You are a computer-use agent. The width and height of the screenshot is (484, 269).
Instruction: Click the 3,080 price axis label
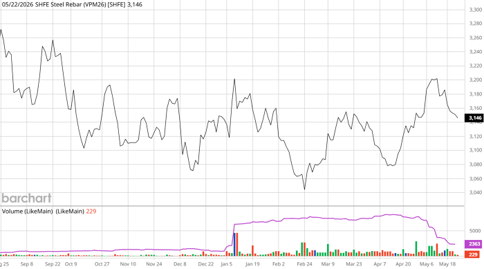[476, 165]
